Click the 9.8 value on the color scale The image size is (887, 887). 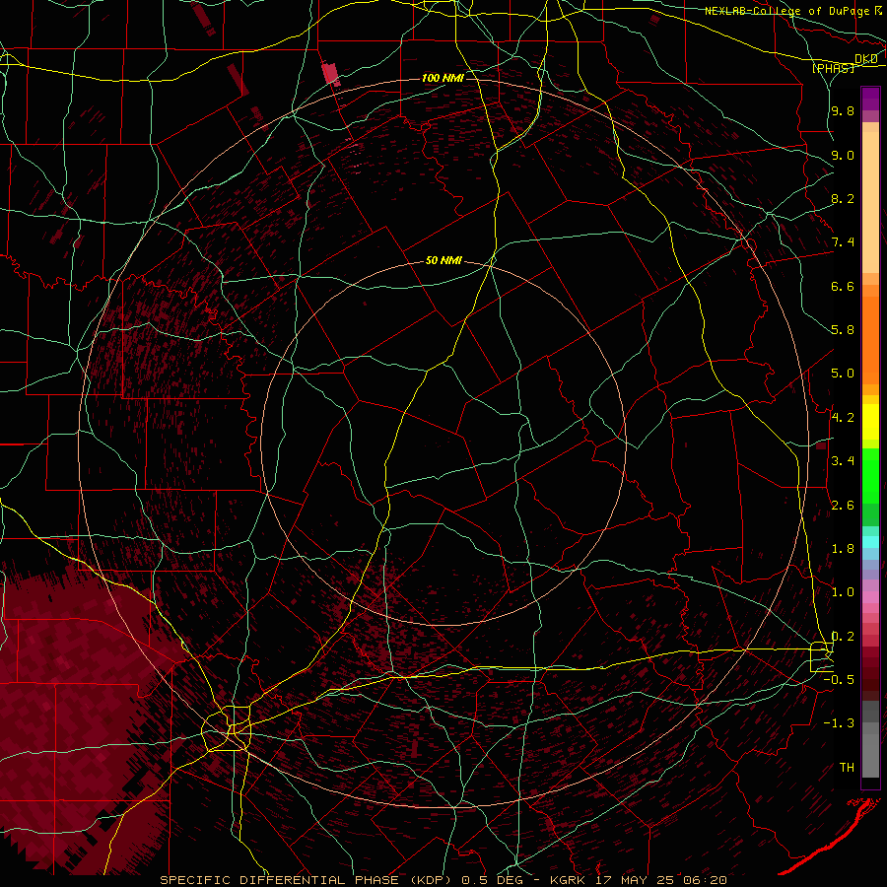coord(843,111)
